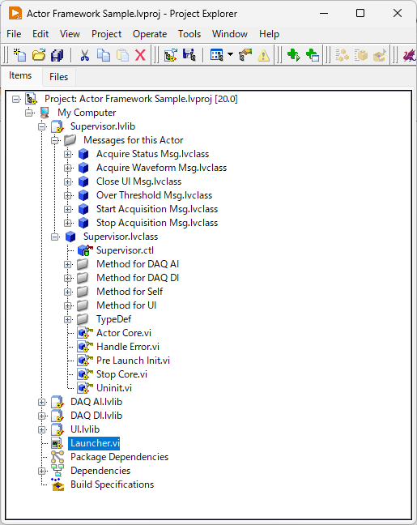Screen dimensions: 417x525
Task: Collapse Supervisor.lvlib library
Action: pyautogui.click(x=42, y=126)
